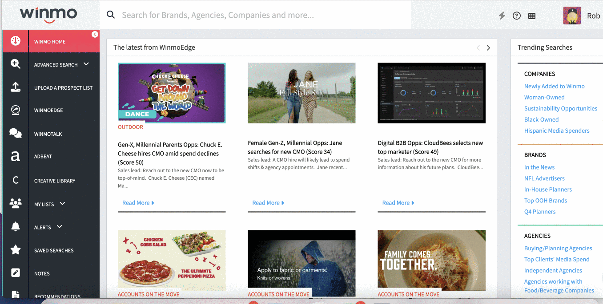Image resolution: width=603 pixels, height=304 pixels.
Task: Click the Notes pencil icon
Action: pos(16,272)
